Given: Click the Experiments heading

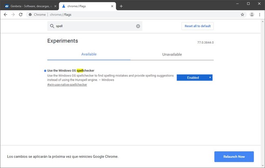Looking at the screenshot, I should [62, 41].
